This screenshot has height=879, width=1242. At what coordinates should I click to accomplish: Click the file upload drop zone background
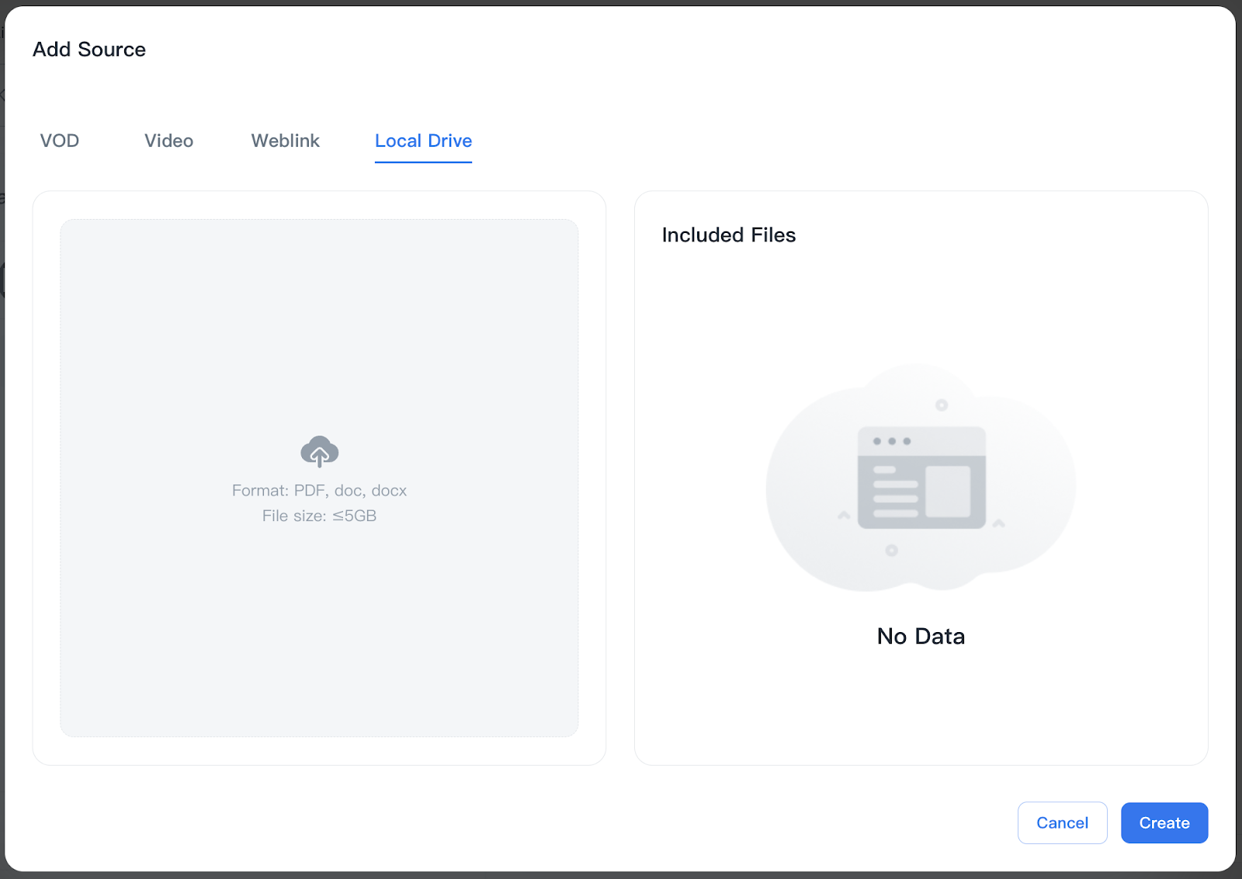(319, 326)
